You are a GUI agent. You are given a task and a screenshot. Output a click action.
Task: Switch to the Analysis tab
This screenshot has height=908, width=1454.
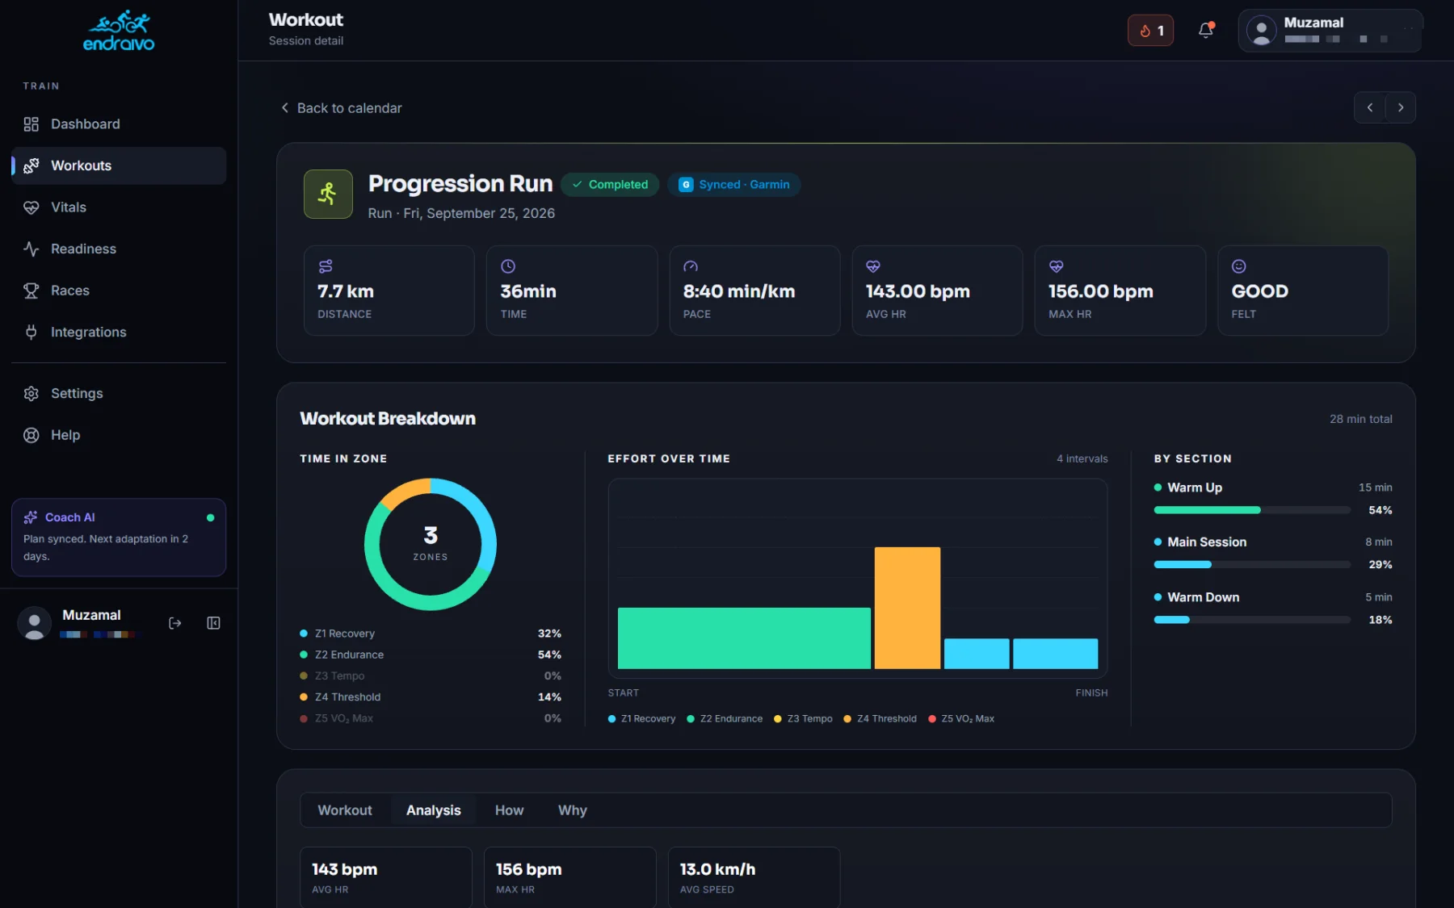point(434,810)
